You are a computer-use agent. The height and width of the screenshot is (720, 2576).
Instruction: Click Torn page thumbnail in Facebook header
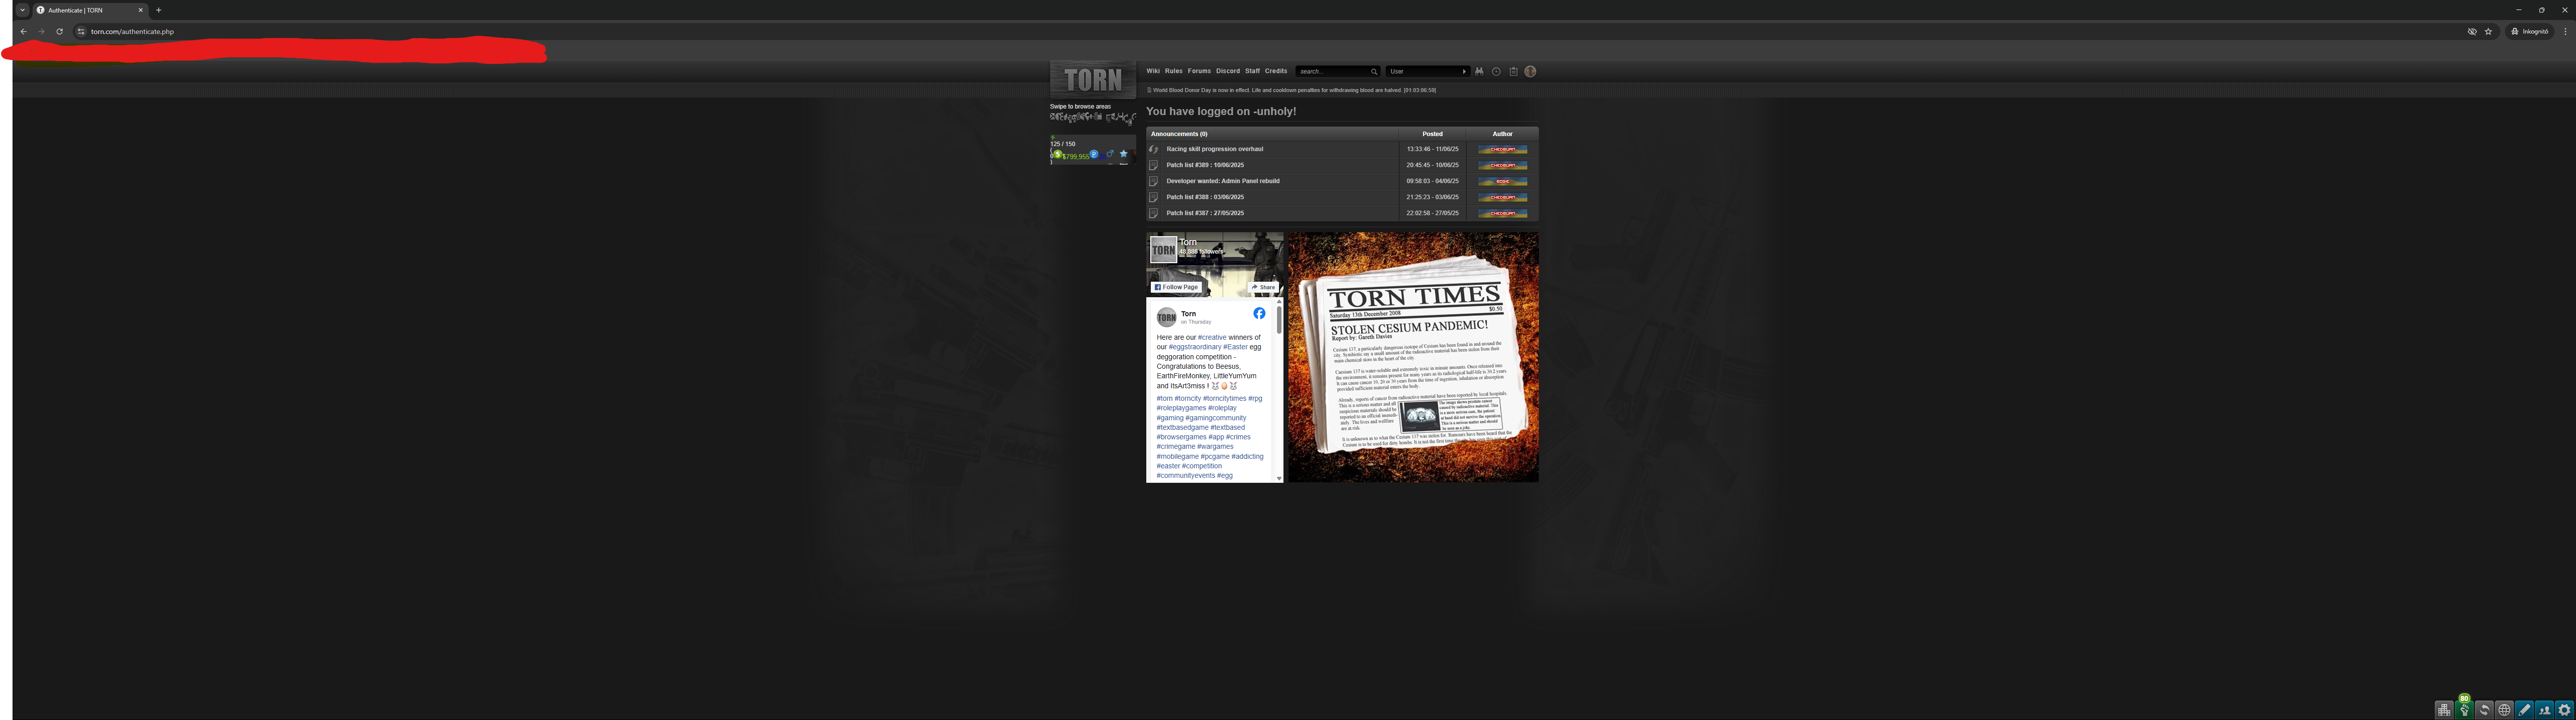pos(1163,250)
